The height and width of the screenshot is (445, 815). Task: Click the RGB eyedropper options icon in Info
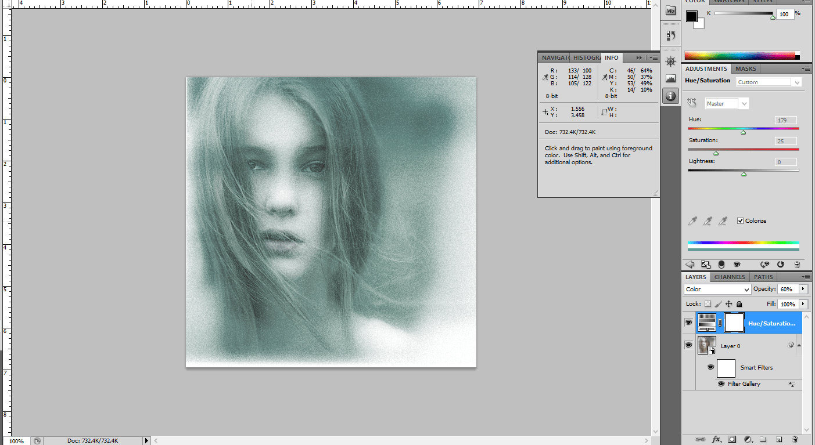[x=545, y=77]
